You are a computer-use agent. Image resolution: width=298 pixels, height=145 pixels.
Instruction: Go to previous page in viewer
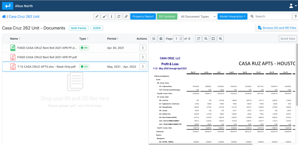coord(154,38)
